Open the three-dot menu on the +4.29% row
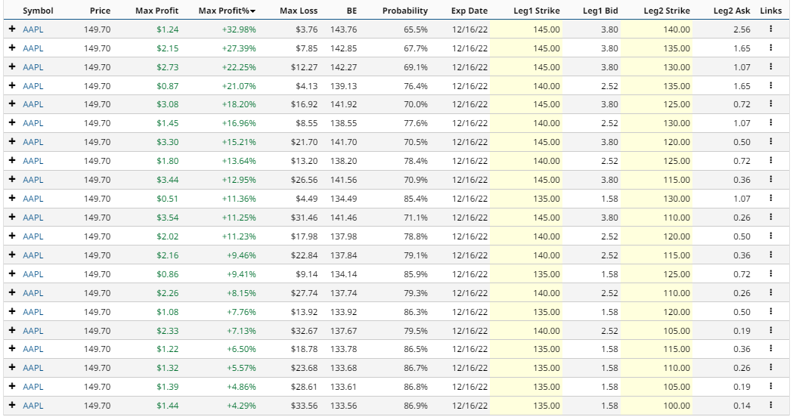The width and height of the screenshot is (793, 420). click(770, 406)
